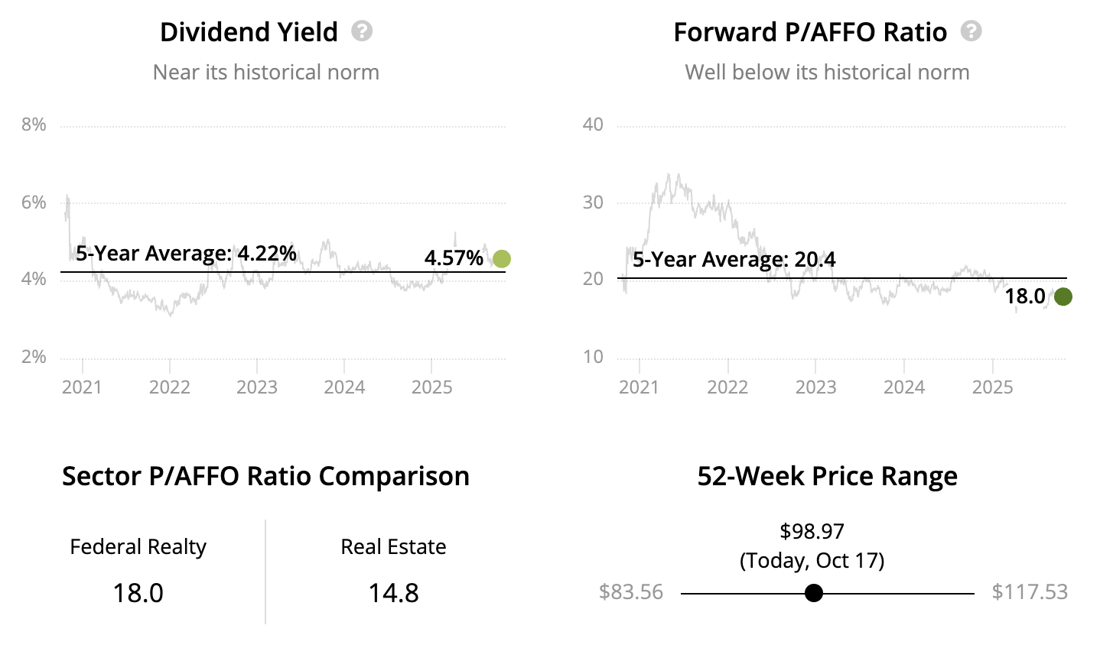Viewport: 1100px width, 648px height.
Task: Click the $83.56 52-week low price
Action: point(631,592)
